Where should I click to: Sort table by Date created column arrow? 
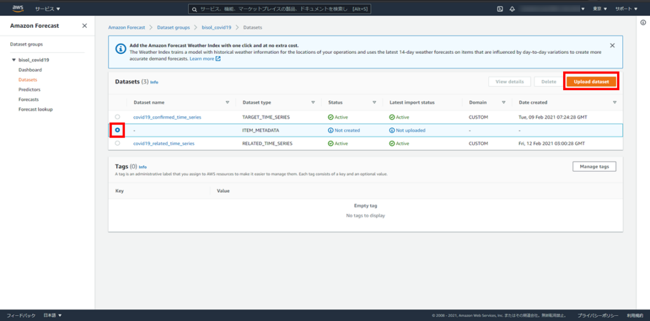tap(614, 102)
